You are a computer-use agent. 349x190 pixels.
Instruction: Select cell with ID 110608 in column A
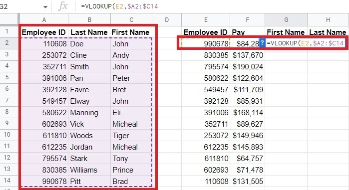pyautogui.click(x=44, y=44)
